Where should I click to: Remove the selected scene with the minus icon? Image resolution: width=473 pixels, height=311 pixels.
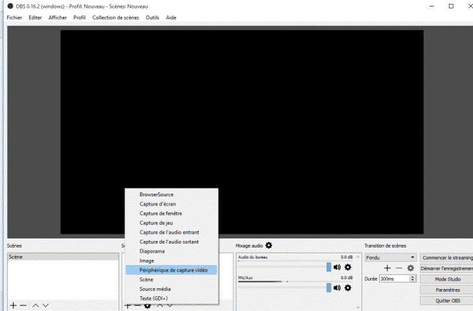[x=23, y=305]
